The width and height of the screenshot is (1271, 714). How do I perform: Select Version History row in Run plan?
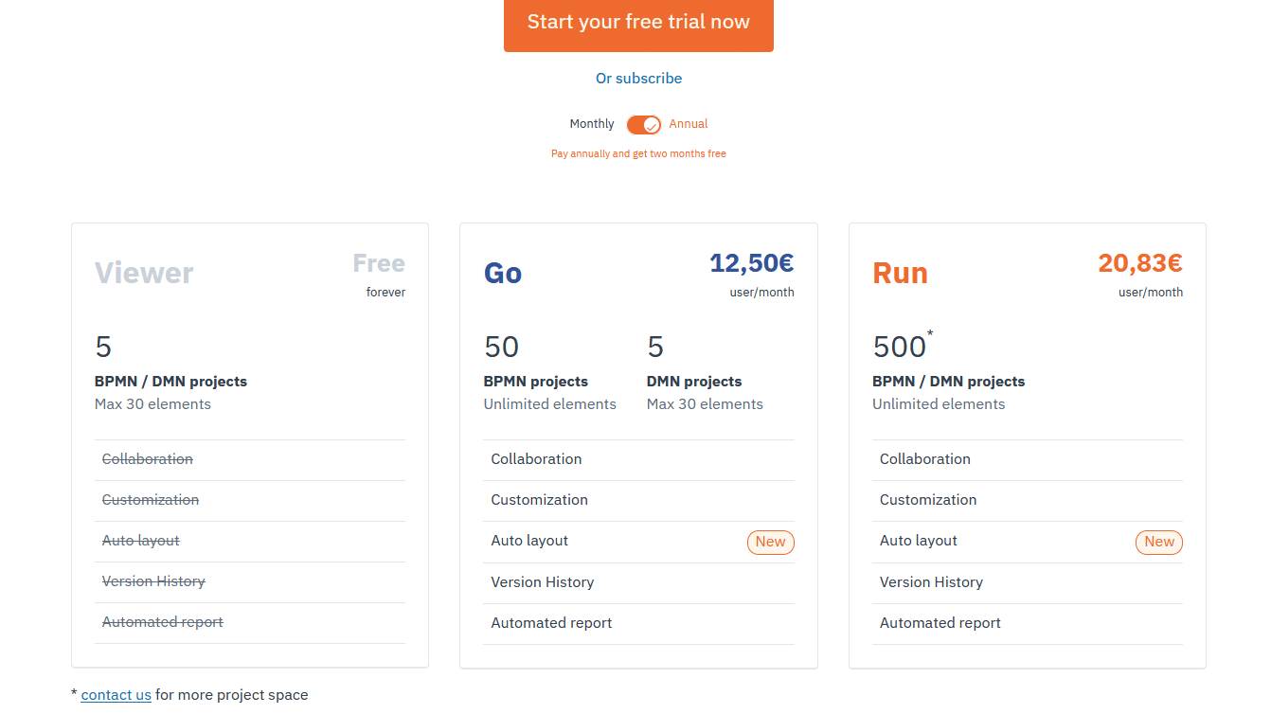(1028, 582)
